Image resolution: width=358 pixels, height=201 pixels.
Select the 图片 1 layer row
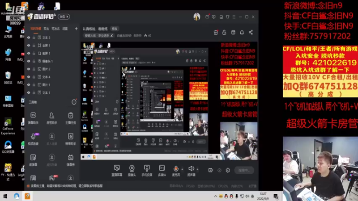[52, 85]
